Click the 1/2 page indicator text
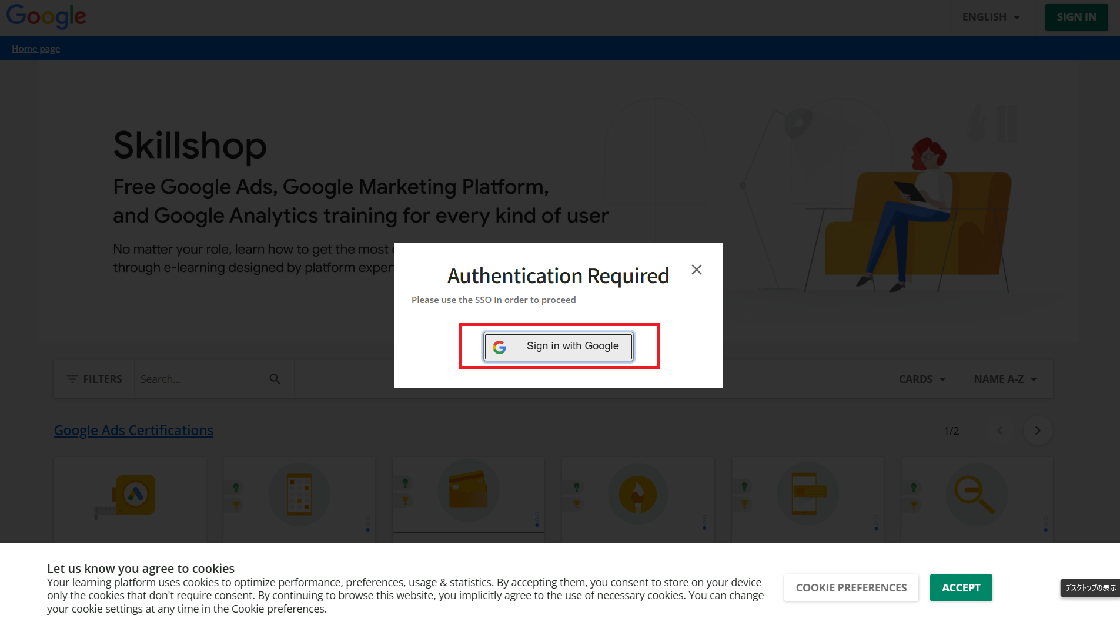The width and height of the screenshot is (1120, 632). (951, 431)
